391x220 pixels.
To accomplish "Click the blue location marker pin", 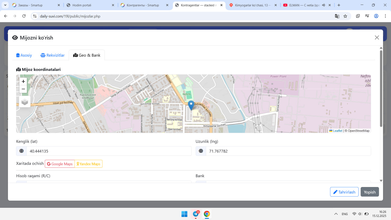I will 191,105.
